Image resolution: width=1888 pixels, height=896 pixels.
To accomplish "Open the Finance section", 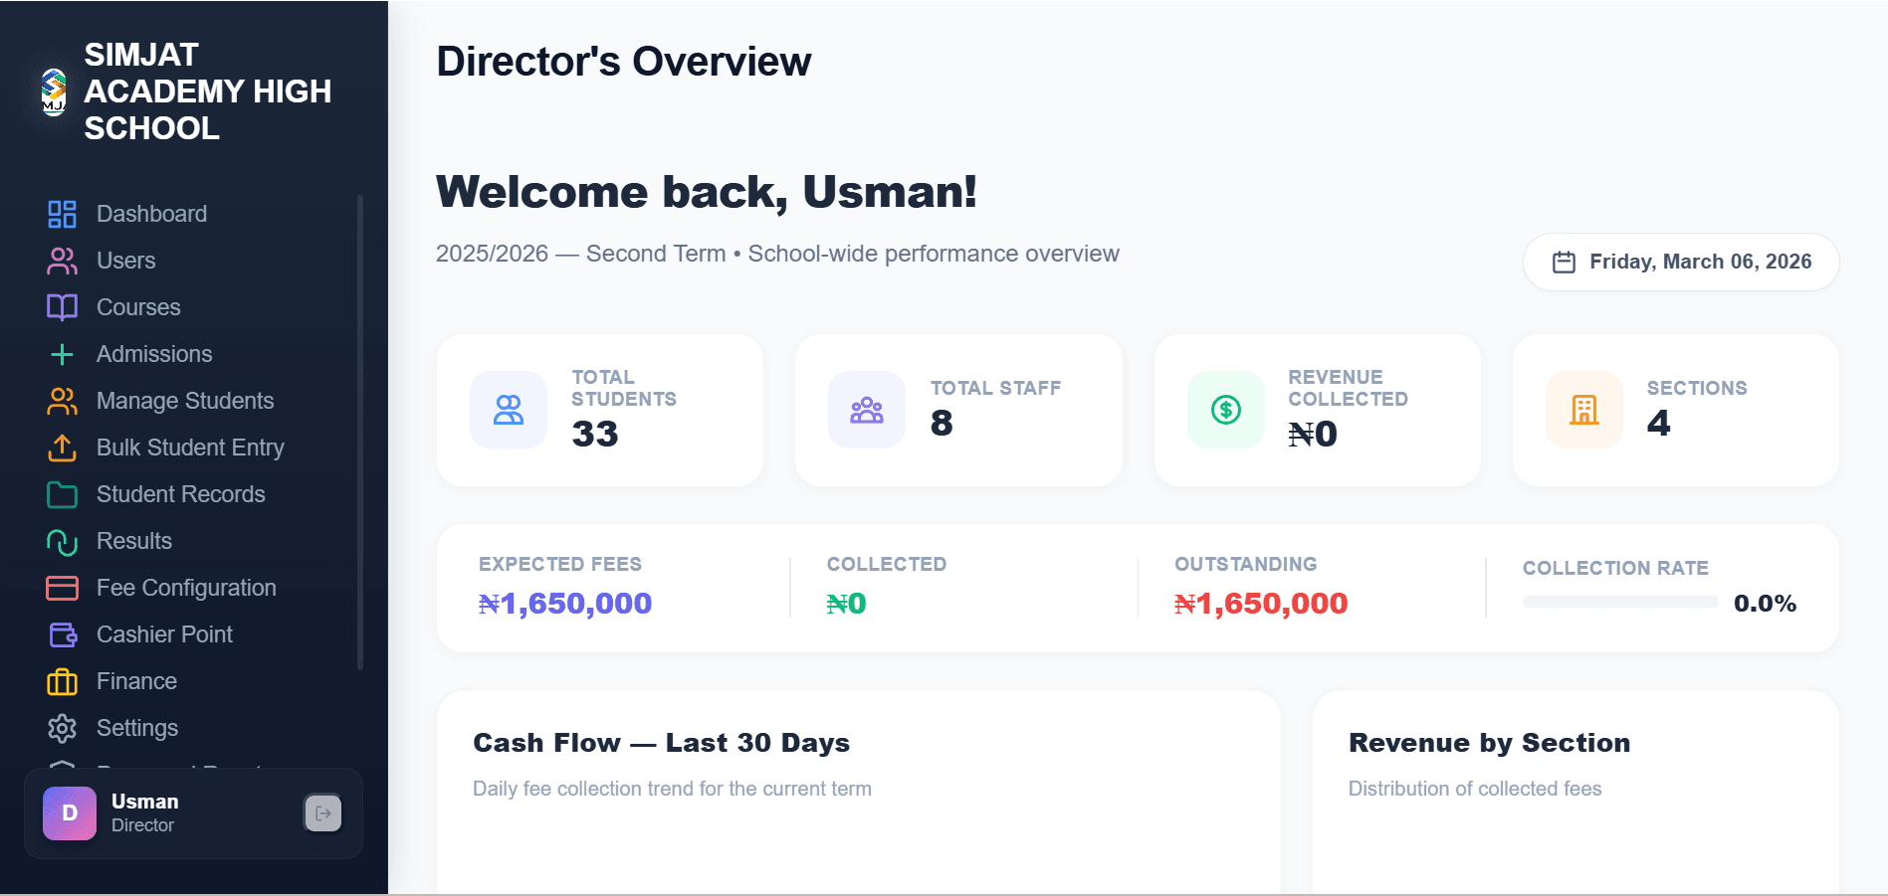I will point(137,681).
